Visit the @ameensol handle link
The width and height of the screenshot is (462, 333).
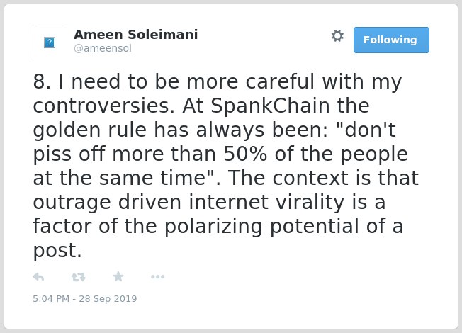click(x=103, y=48)
